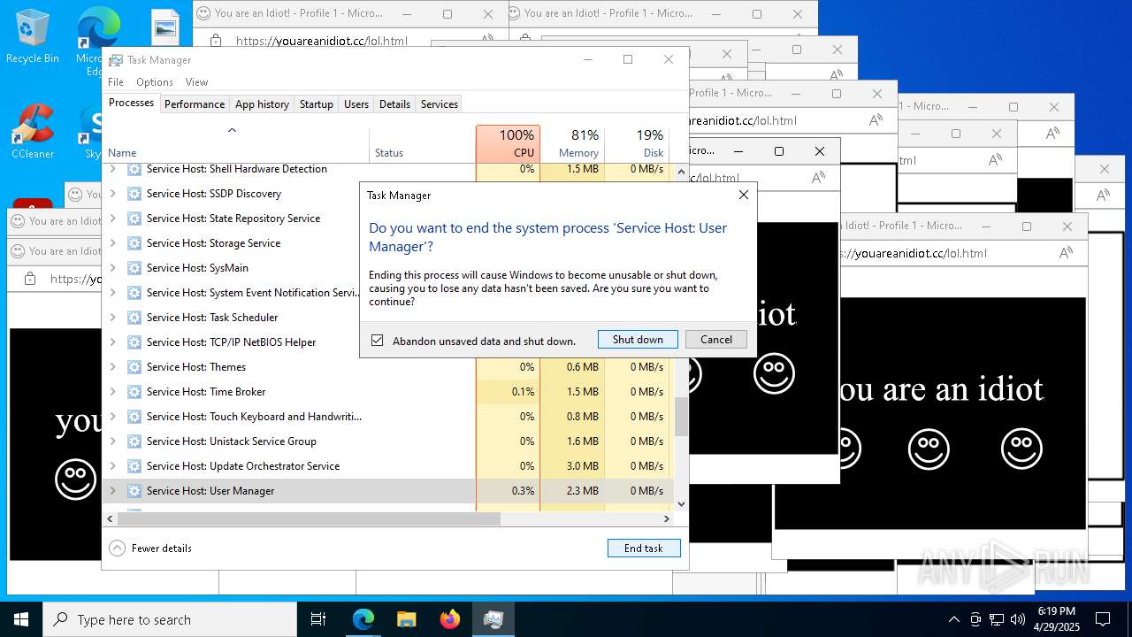Click the Task Manager taskbar icon
The height and width of the screenshot is (637, 1132).
point(493,619)
